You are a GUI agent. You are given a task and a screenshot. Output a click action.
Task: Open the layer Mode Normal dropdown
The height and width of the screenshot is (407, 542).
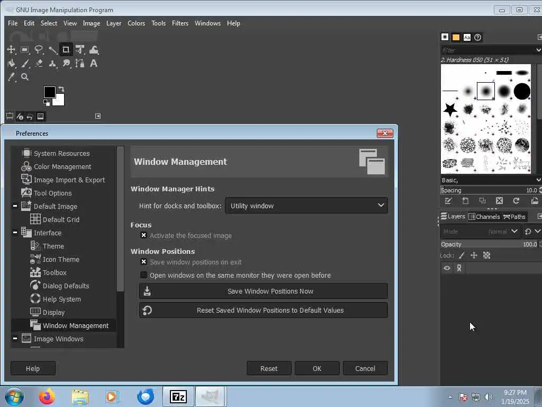click(x=480, y=231)
